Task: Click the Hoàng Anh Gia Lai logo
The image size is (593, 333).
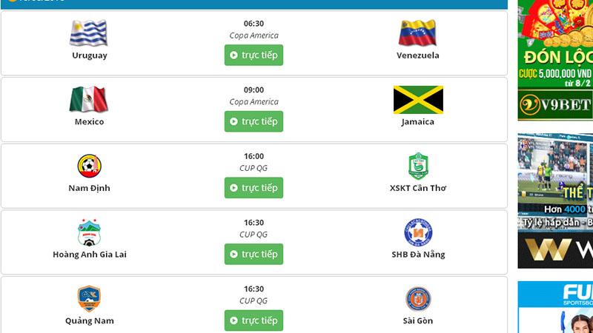Action: pos(89,232)
